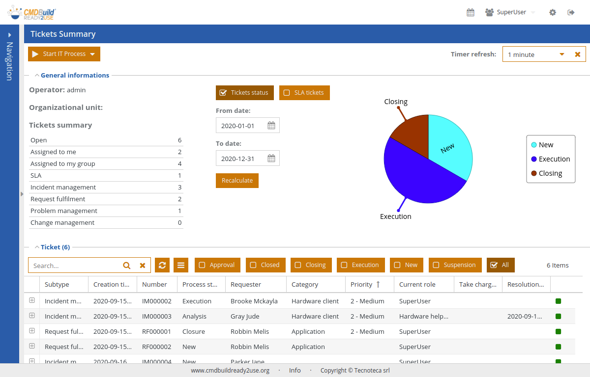
Task: Expand the Navigation side panel
Action: (9, 35)
